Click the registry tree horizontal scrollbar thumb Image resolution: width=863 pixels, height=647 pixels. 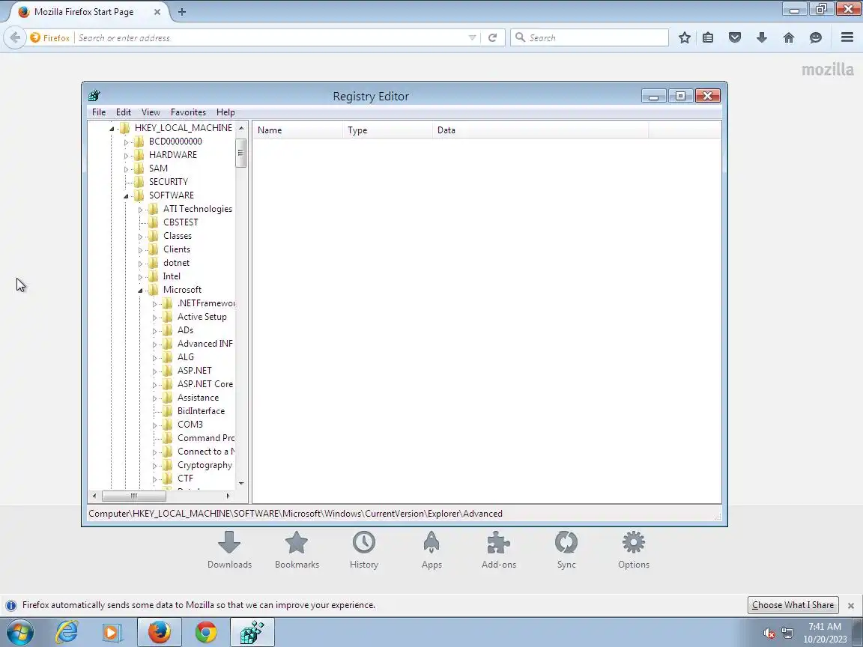pyautogui.click(x=134, y=496)
